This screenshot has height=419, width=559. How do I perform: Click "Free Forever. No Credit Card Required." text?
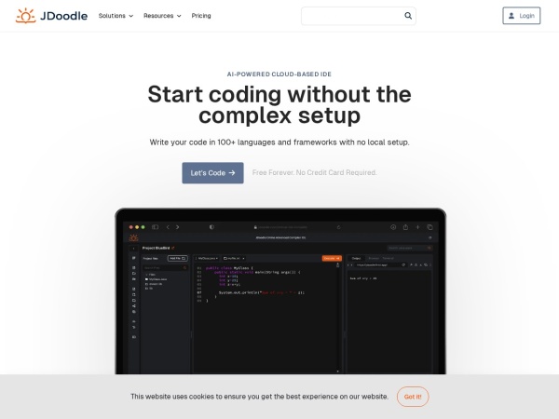click(x=315, y=172)
